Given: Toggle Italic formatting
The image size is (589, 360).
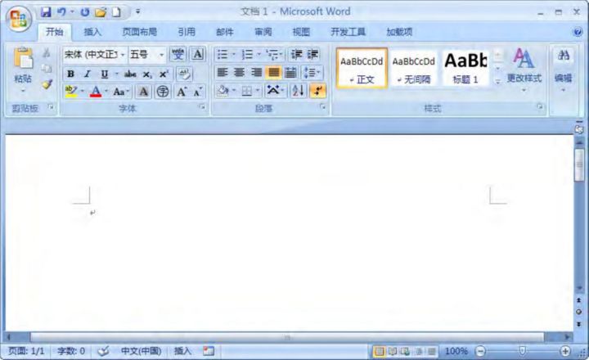Looking at the screenshot, I should pos(88,74).
